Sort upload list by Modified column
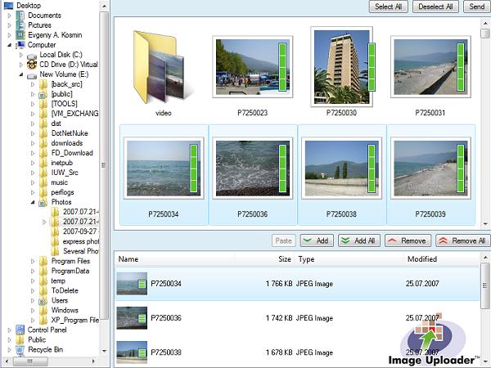 click(442, 259)
